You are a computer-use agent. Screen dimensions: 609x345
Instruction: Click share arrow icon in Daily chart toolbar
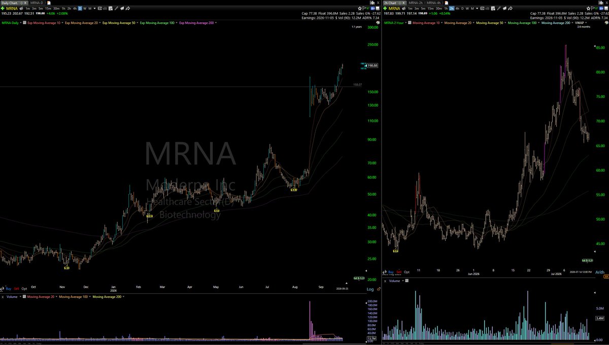tap(127, 9)
